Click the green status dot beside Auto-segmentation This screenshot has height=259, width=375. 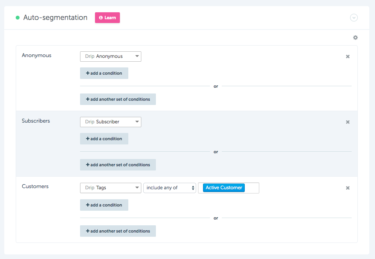tap(18, 18)
